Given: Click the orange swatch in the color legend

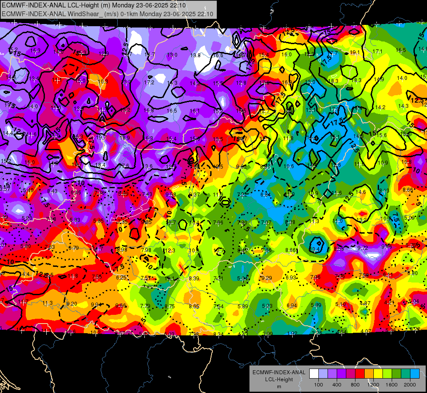Looking at the screenshot, I should (x=369, y=374).
